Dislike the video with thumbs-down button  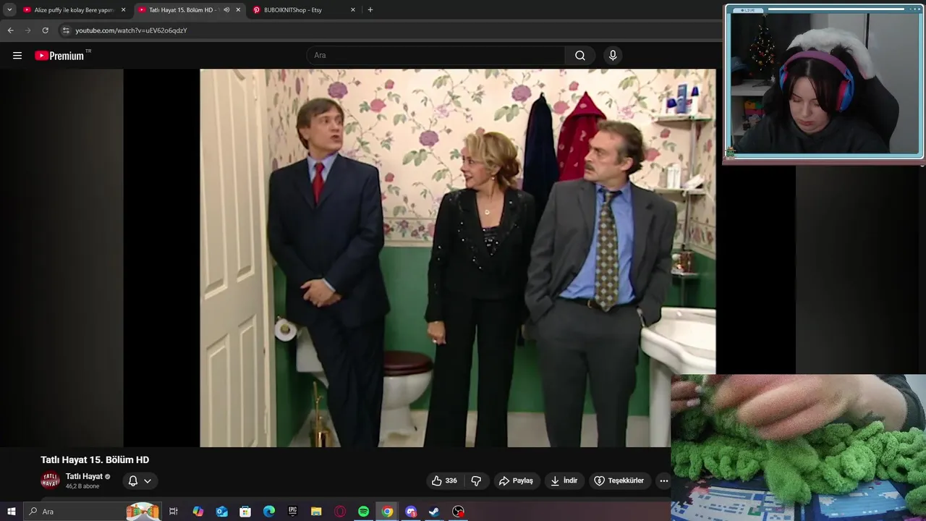[476, 480]
